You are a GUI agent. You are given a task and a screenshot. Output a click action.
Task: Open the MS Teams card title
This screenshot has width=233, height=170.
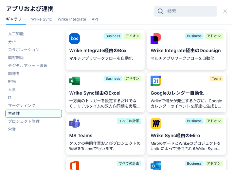(x=81, y=136)
